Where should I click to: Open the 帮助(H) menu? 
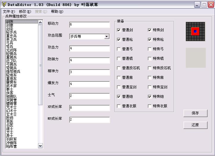[57, 12]
